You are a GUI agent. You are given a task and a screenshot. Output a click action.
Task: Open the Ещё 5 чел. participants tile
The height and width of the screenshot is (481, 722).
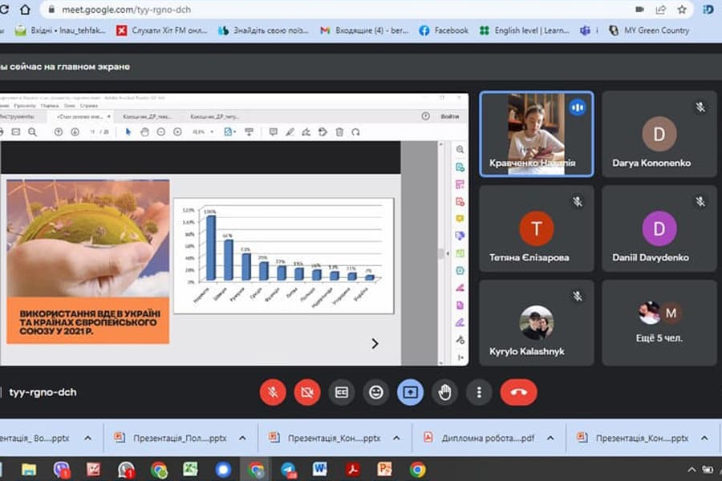click(x=659, y=322)
